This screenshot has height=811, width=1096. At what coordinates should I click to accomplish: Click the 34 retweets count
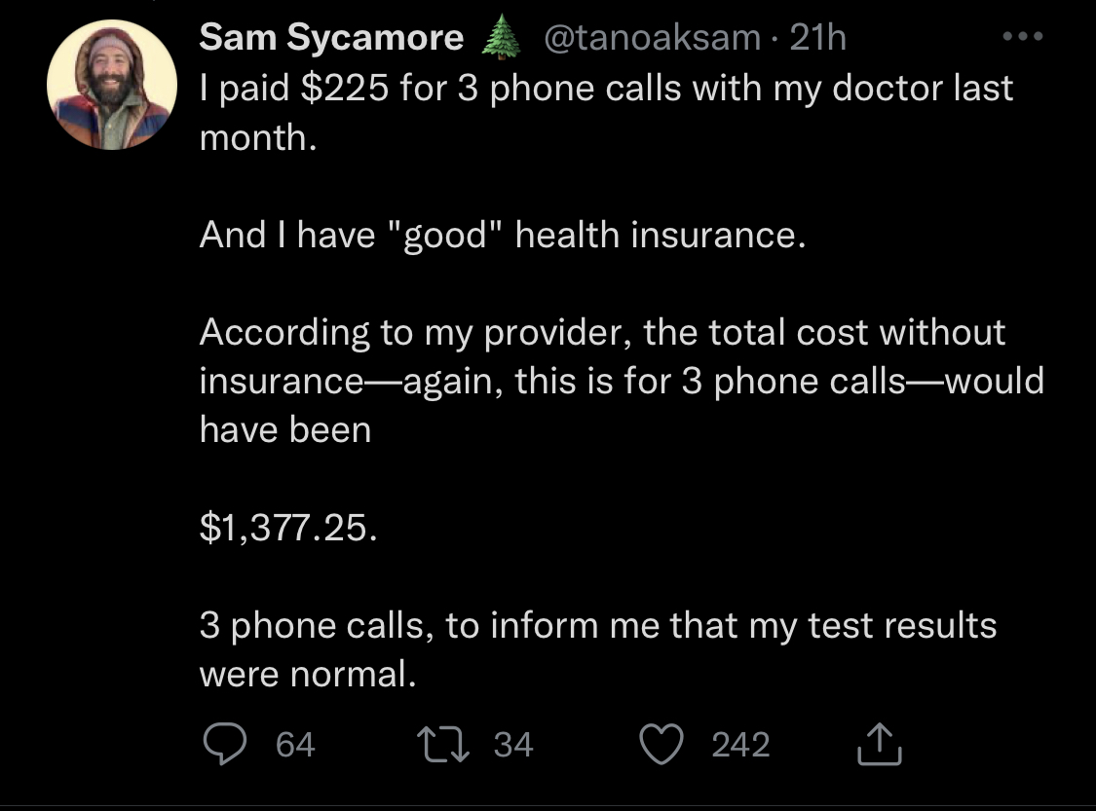[513, 745]
